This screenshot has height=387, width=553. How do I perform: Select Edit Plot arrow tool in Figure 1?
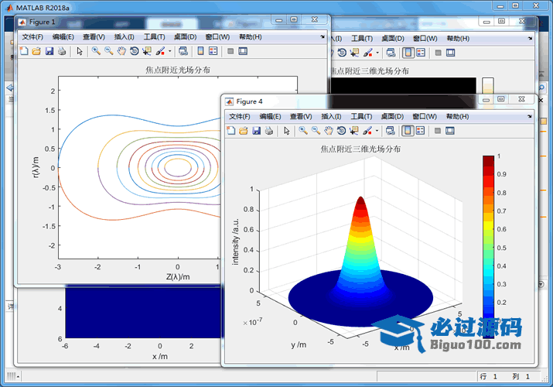pyautogui.click(x=80, y=51)
